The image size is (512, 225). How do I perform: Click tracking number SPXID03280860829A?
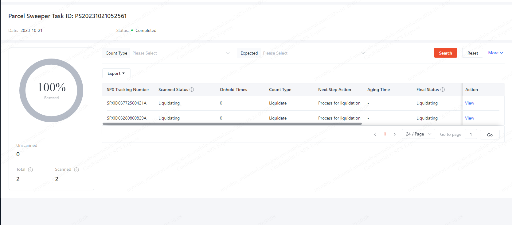tap(127, 118)
